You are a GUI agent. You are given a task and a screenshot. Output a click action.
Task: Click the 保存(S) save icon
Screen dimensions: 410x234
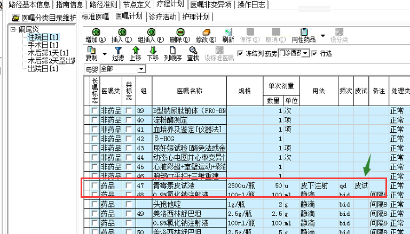coord(250,32)
